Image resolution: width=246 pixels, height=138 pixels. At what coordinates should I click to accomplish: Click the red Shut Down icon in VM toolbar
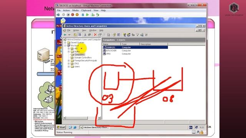point(73,15)
